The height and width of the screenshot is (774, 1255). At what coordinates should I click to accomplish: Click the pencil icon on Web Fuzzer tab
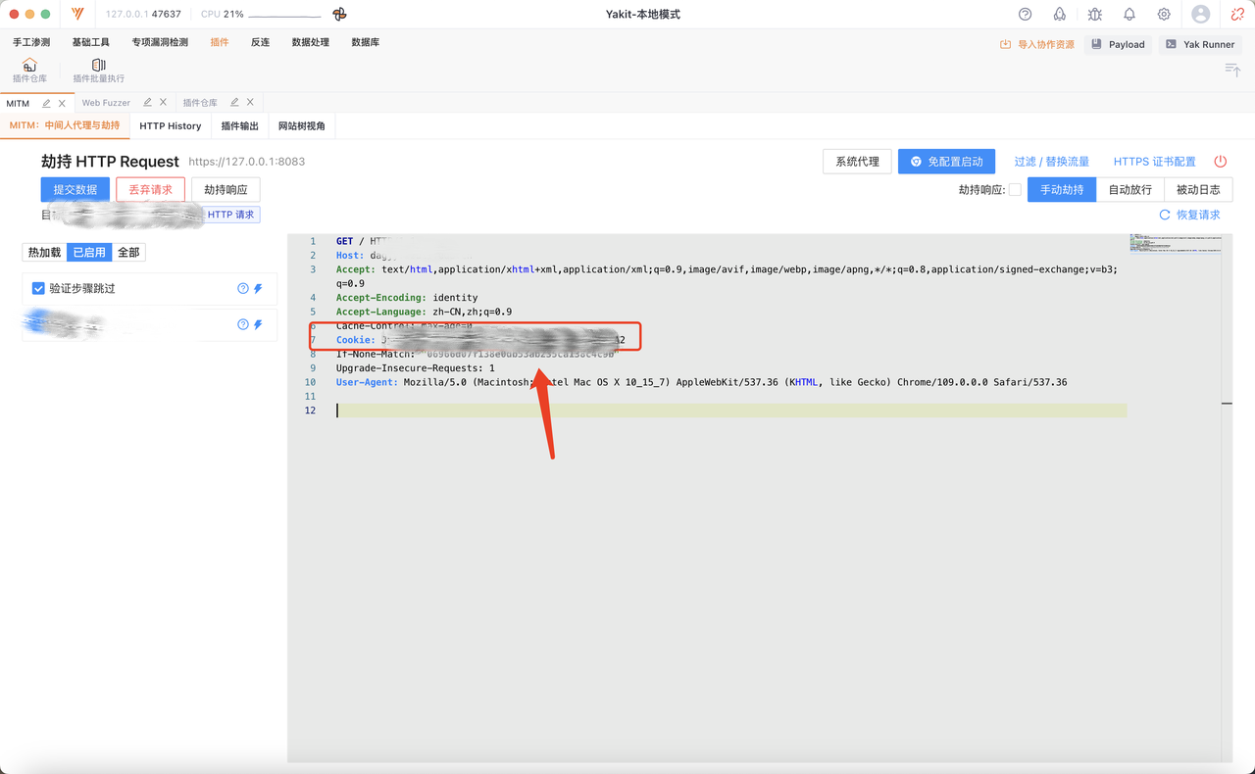pyautogui.click(x=147, y=103)
